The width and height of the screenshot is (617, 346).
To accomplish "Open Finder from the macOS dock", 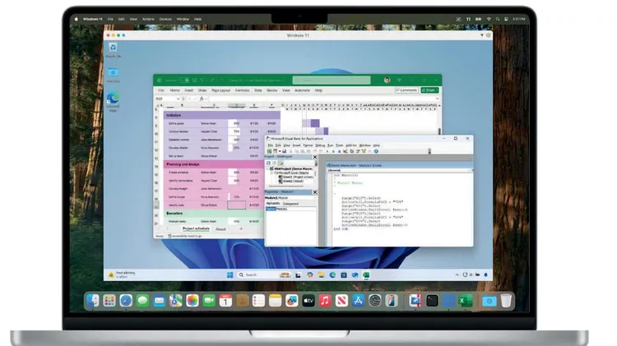I will click(93, 301).
